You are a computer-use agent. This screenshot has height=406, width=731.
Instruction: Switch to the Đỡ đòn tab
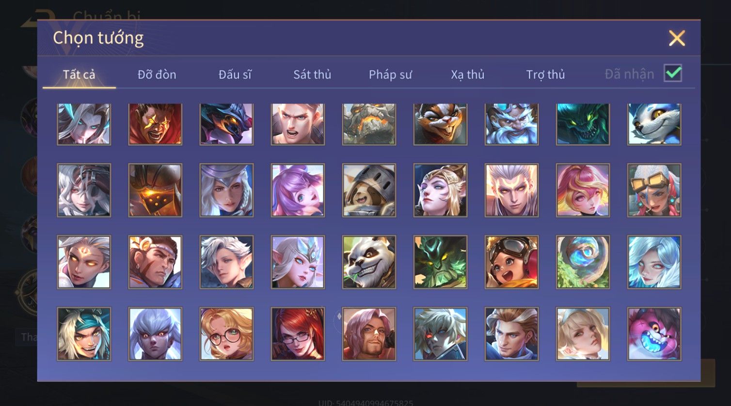click(x=157, y=75)
